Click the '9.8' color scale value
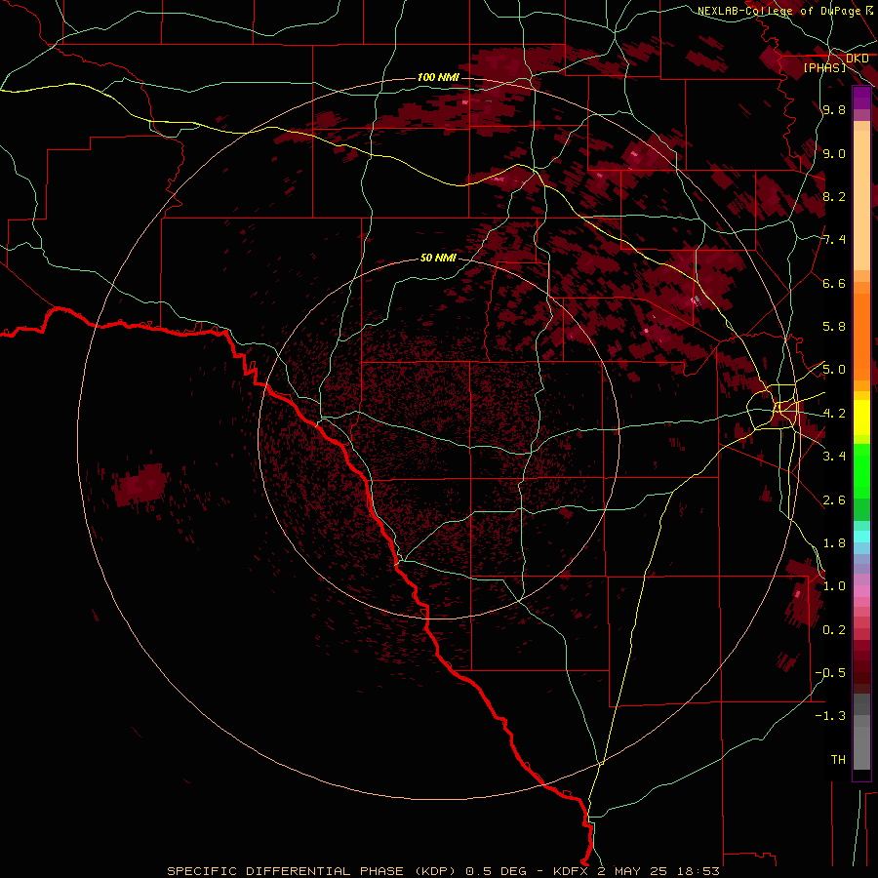 834,109
